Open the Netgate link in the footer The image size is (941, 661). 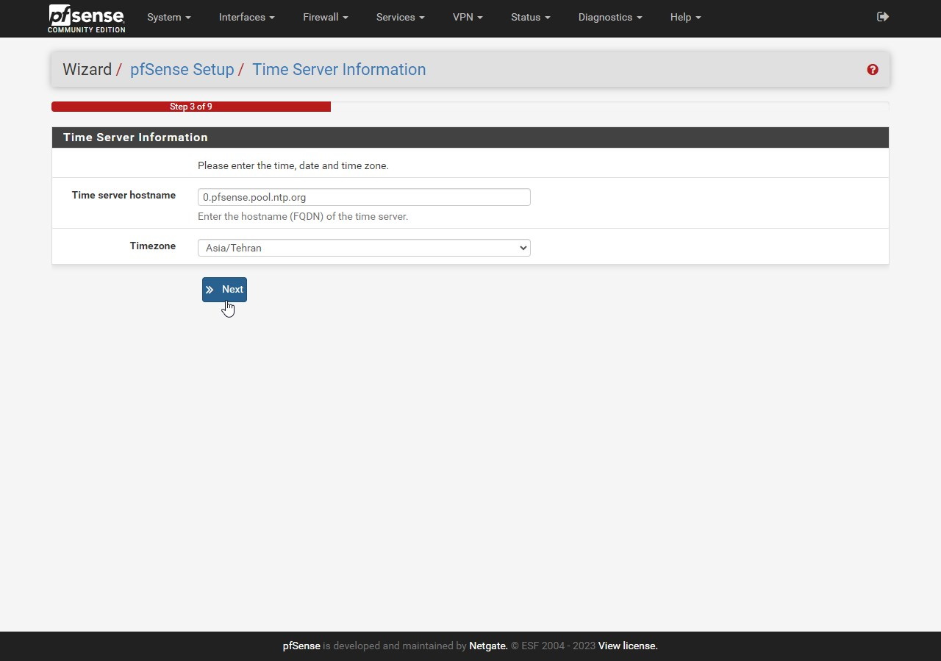pyautogui.click(x=488, y=646)
